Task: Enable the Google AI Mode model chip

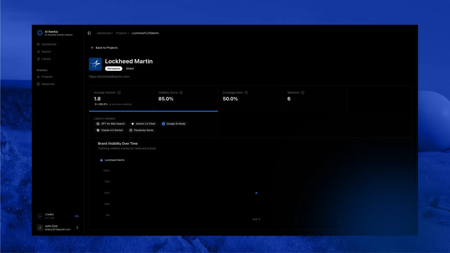Action: coord(174,123)
